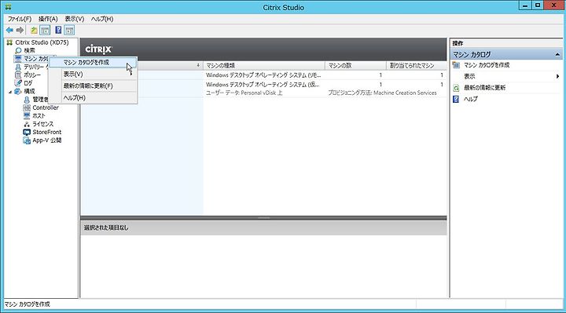The height and width of the screenshot is (313, 566).
Task: Choose 表示(V) in context menu
Action: coord(93,74)
